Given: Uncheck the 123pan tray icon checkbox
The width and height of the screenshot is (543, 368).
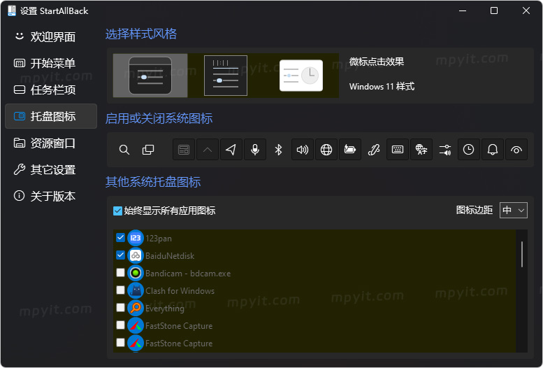Looking at the screenshot, I should coord(120,238).
